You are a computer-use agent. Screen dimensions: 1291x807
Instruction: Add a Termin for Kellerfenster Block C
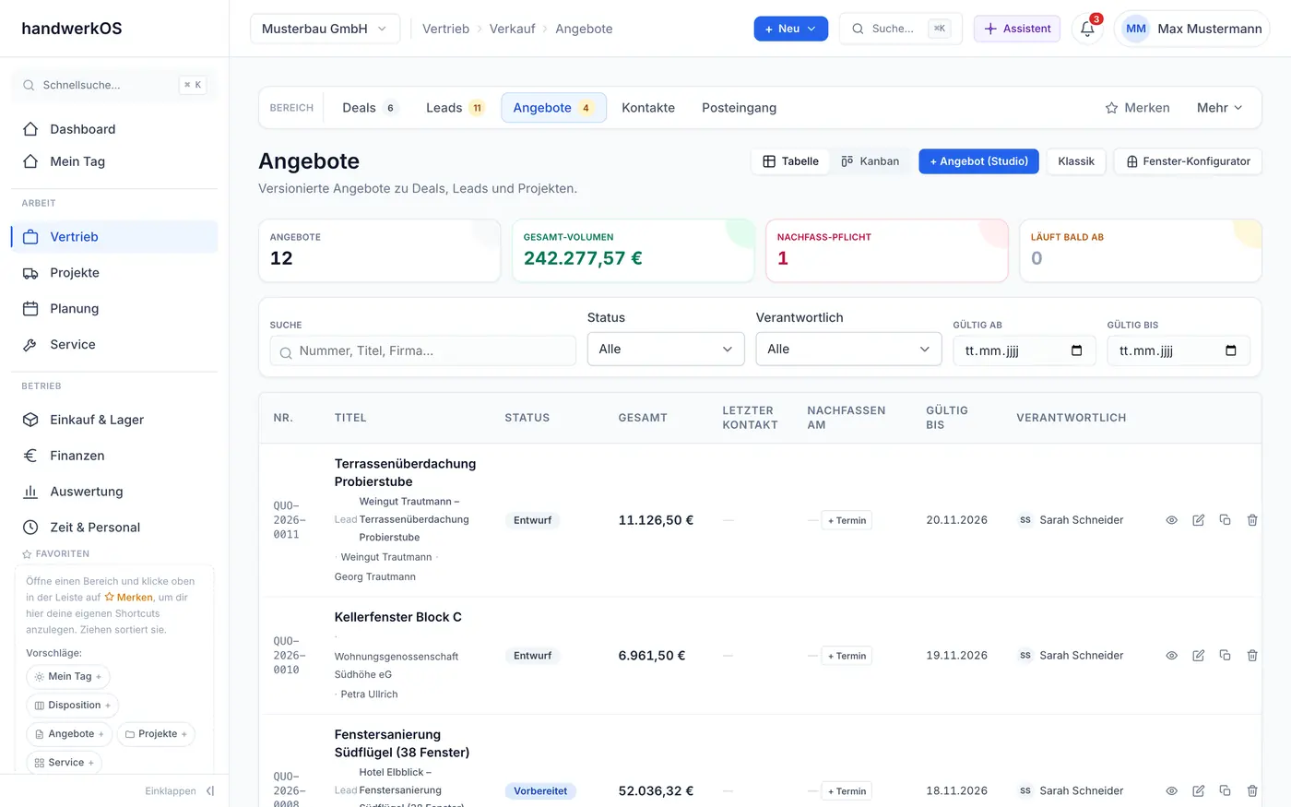click(x=847, y=656)
